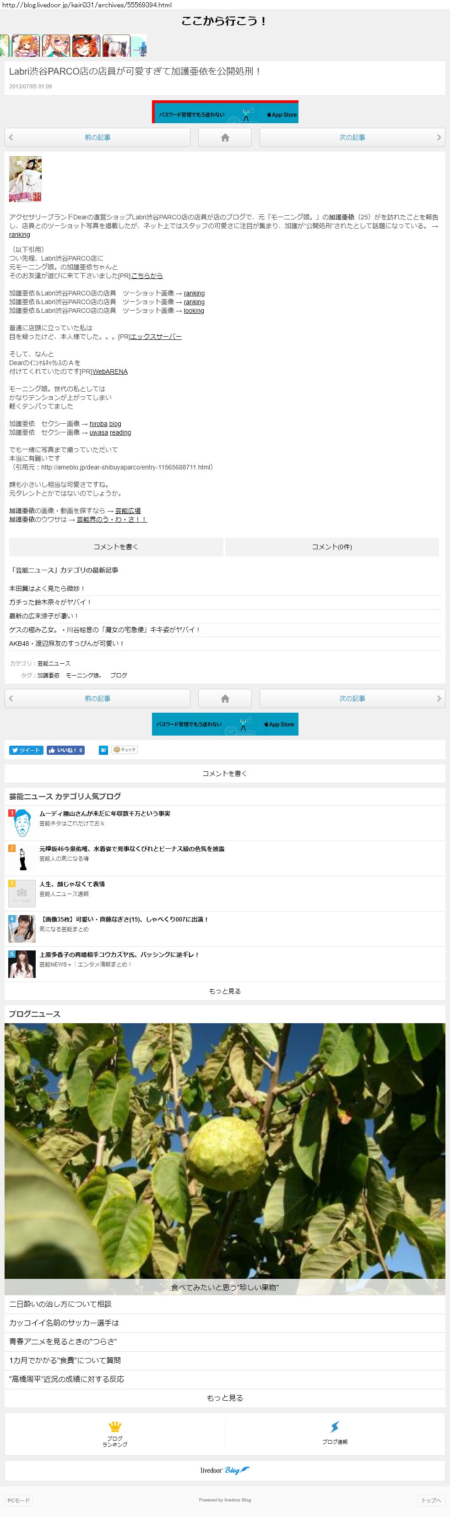Click the mixi check button
This screenshot has width=450, height=1517.
point(125,750)
